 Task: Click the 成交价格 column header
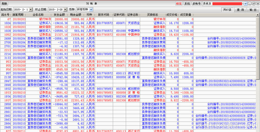click(x=172, y=15)
